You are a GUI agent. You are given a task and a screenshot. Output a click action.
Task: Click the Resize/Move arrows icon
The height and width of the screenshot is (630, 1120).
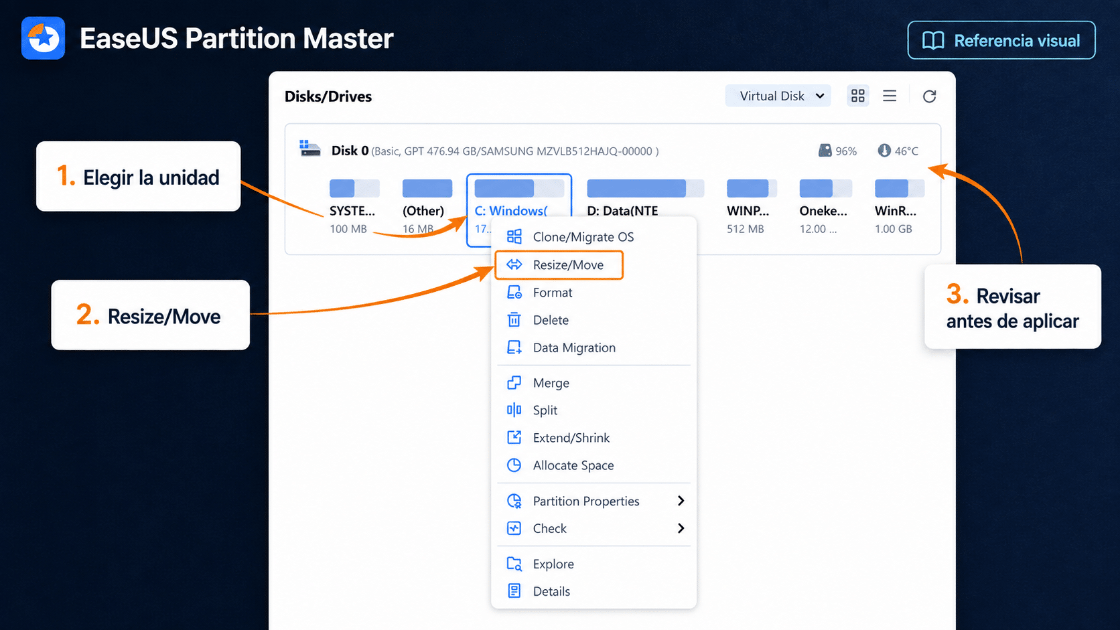pyautogui.click(x=514, y=264)
